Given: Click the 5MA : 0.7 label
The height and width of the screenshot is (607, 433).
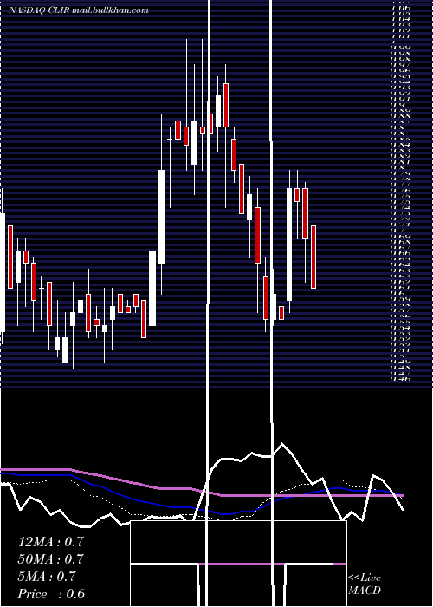Looking at the screenshot, I should pos(47,577).
